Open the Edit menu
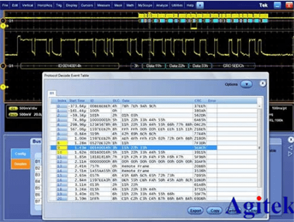Viewport: 294px width, 222px height. (15, 5)
